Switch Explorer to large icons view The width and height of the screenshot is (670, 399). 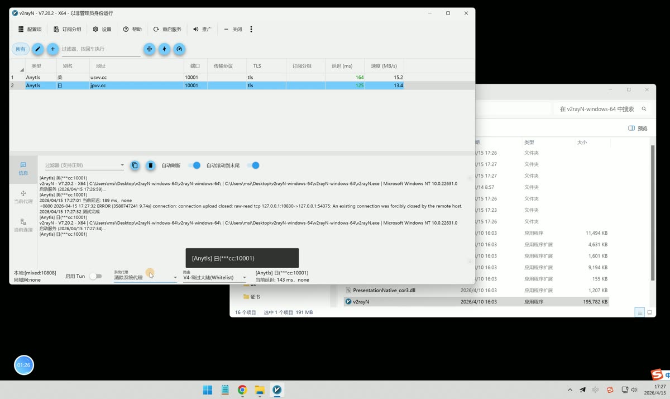click(649, 313)
